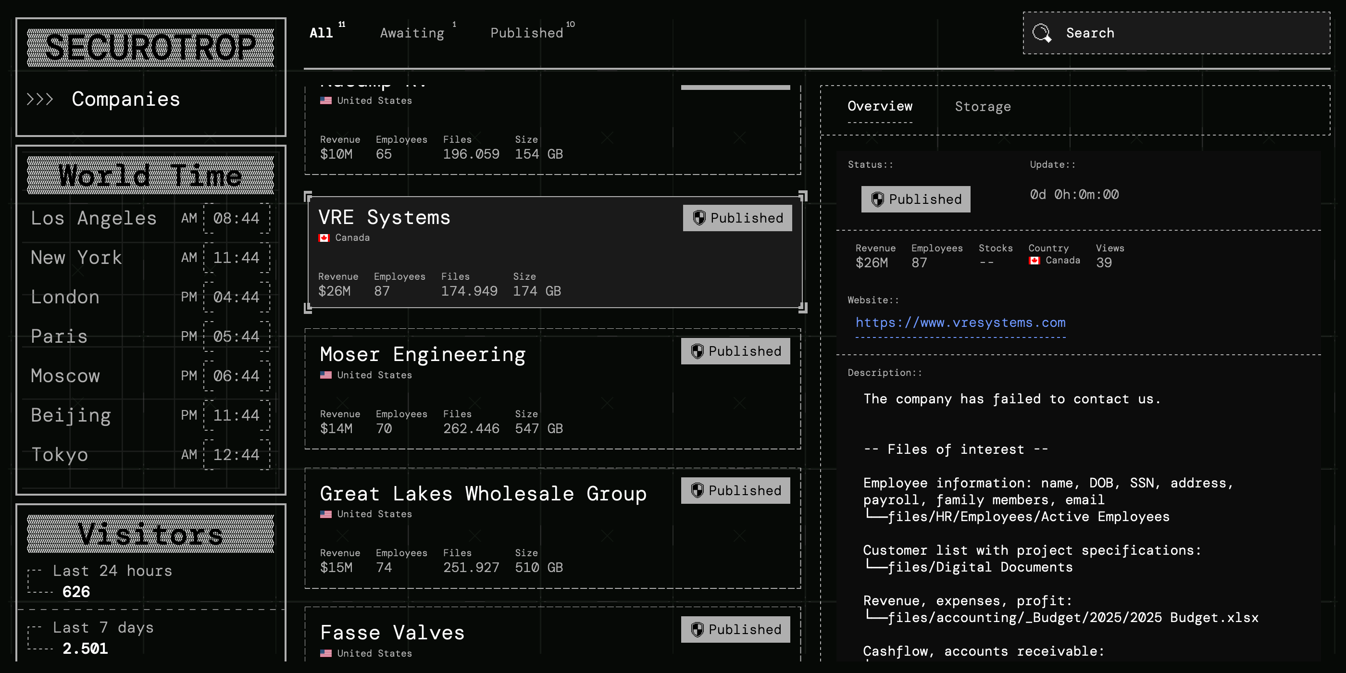Viewport: 1346px width, 673px height.
Task: Click the >>> arrows beside Companies
Action: coord(40,100)
